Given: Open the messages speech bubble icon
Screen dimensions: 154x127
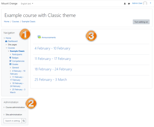Looking at the screenshot, I should click(129, 4).
